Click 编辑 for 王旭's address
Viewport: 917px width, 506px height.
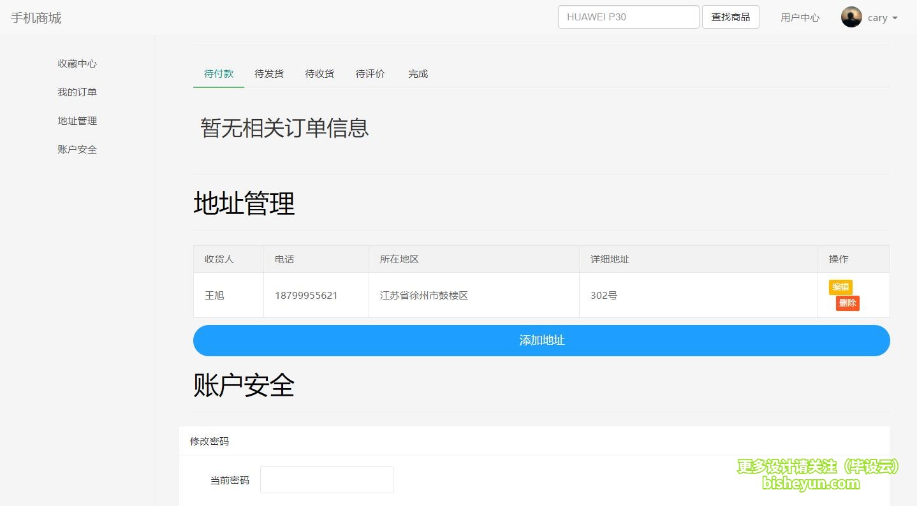click(x=840, y=287)
